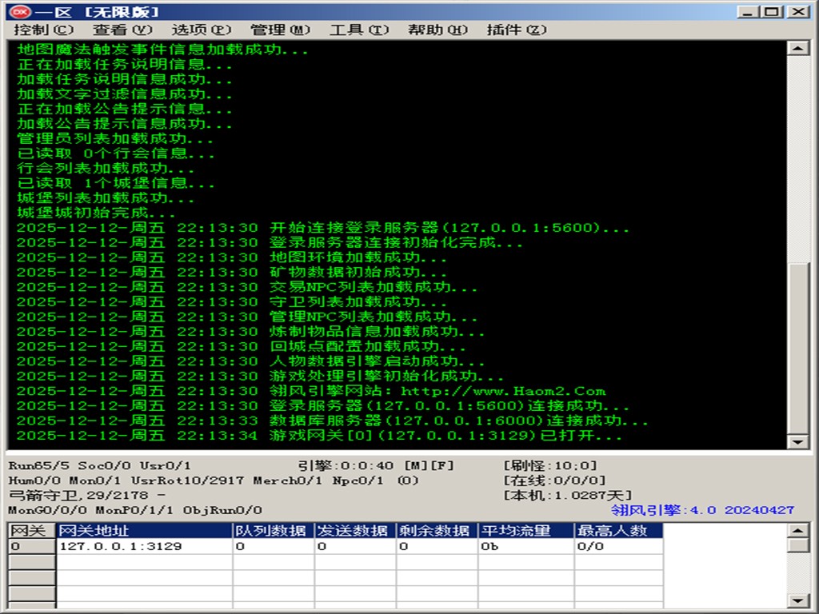Click the 网关 column header
The image size is (819, 614).
click(32, 531)
